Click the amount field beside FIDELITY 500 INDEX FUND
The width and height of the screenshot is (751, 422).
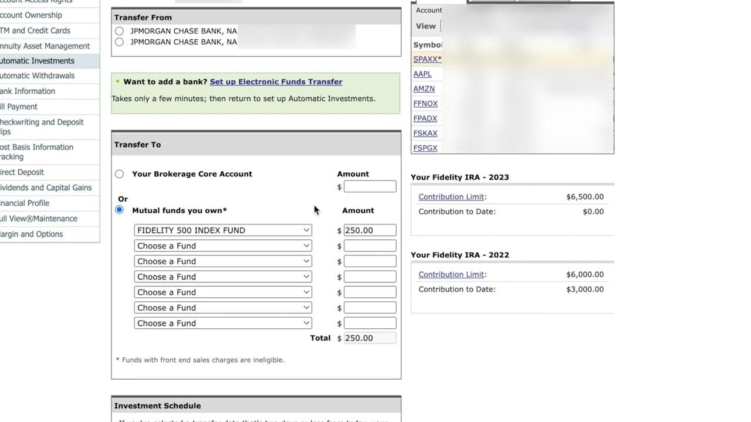370,230
